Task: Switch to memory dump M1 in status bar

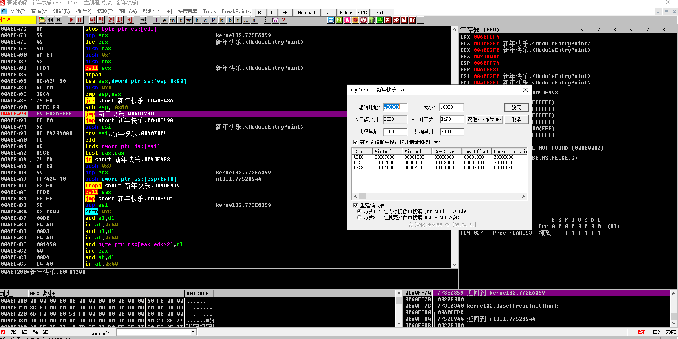Action: 3,332
